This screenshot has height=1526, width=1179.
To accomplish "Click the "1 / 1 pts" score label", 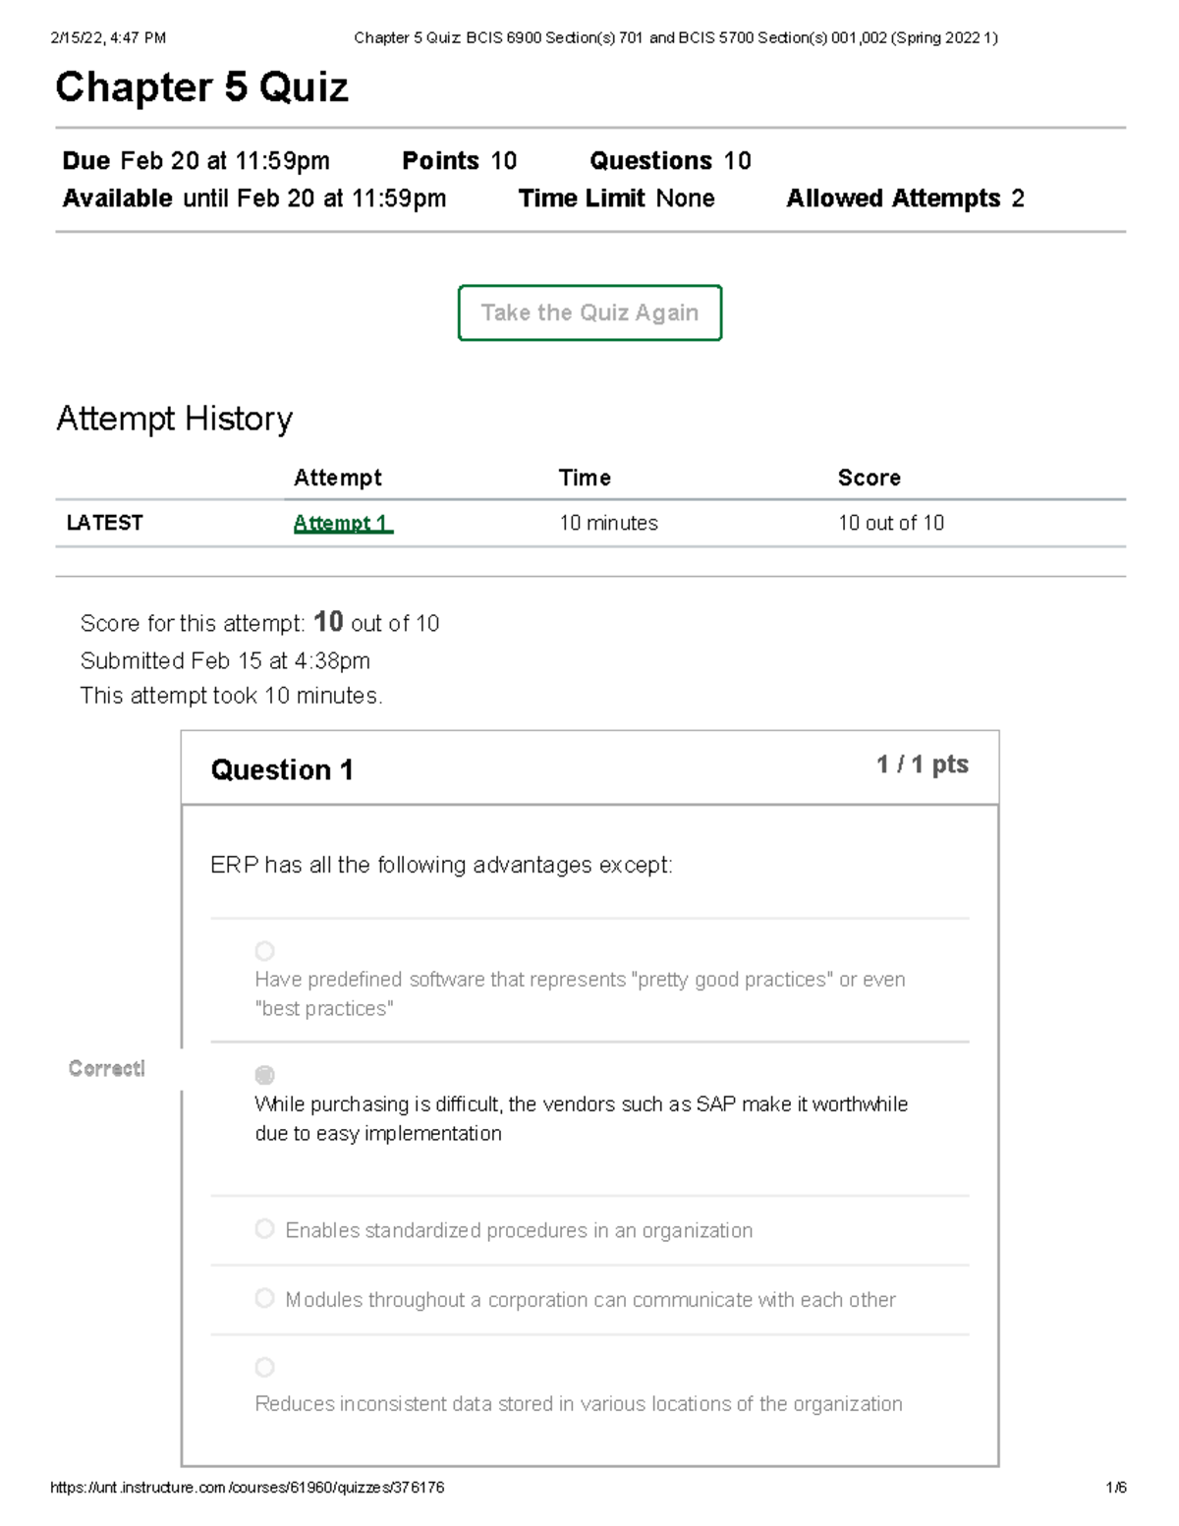I will tap(922, 764).
